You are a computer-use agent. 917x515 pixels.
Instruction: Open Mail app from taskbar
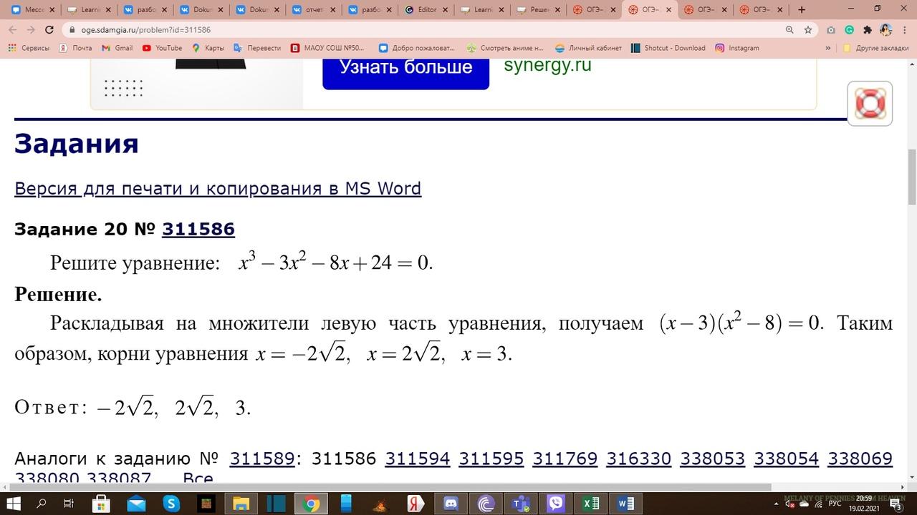(136, 504)
